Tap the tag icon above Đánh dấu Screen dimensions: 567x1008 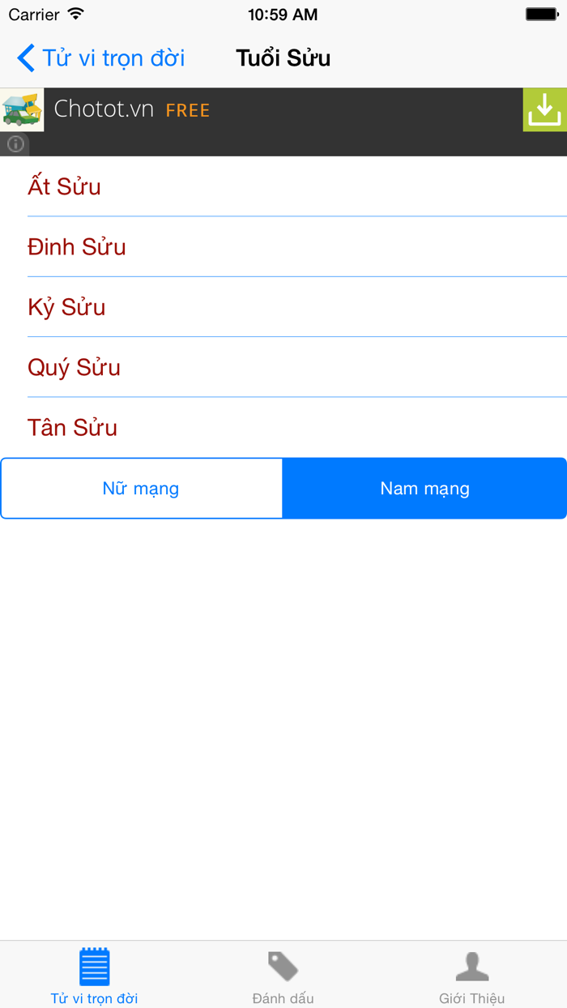tap(283, 966)
